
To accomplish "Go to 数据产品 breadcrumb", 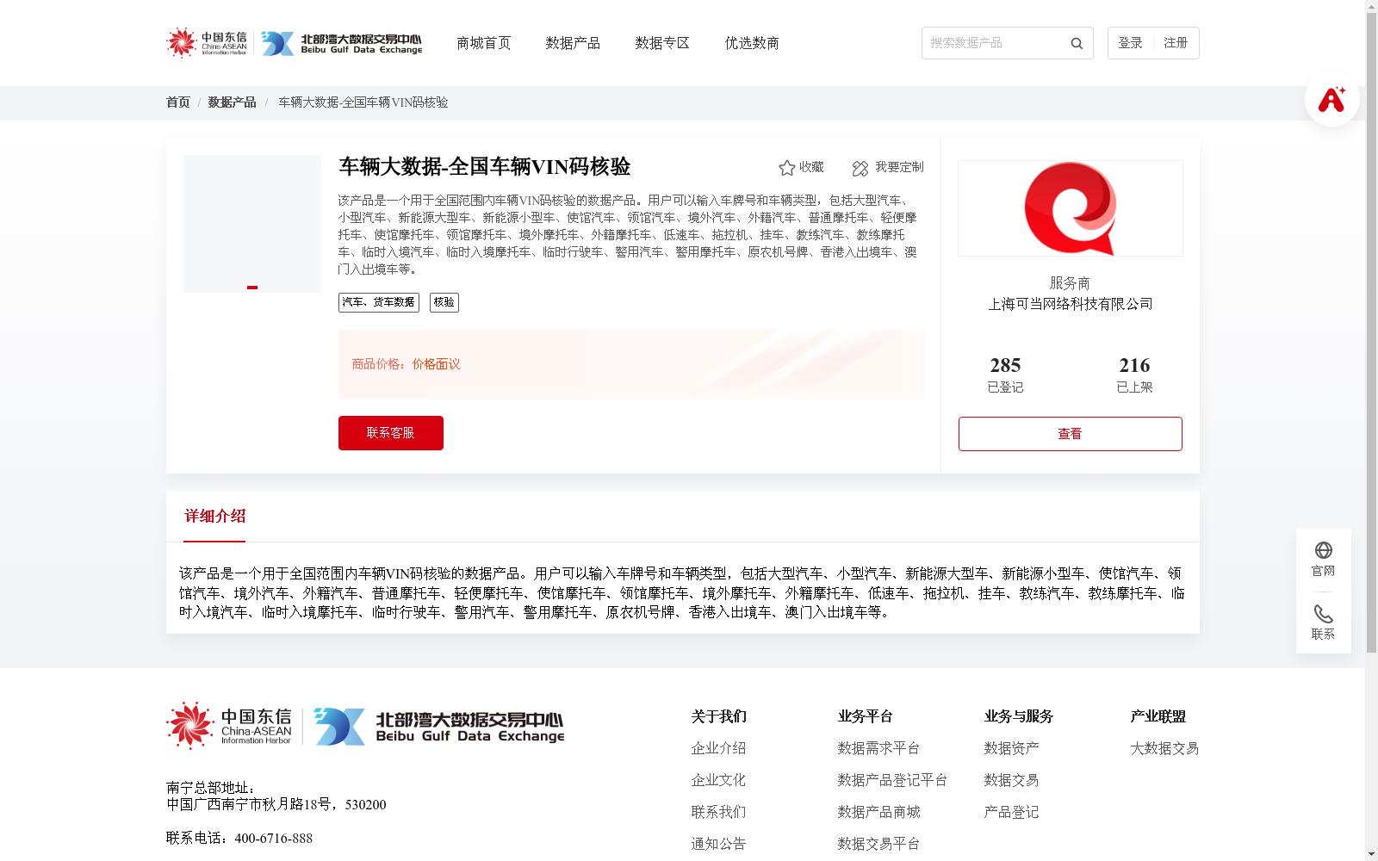I will (232, 102).
